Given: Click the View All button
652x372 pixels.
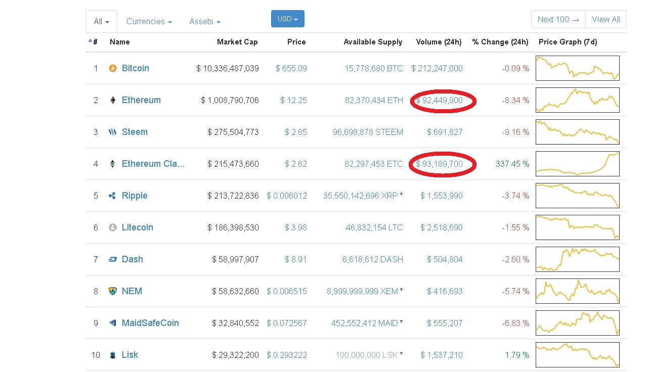Looking at the screenshot, I should 606,19.
